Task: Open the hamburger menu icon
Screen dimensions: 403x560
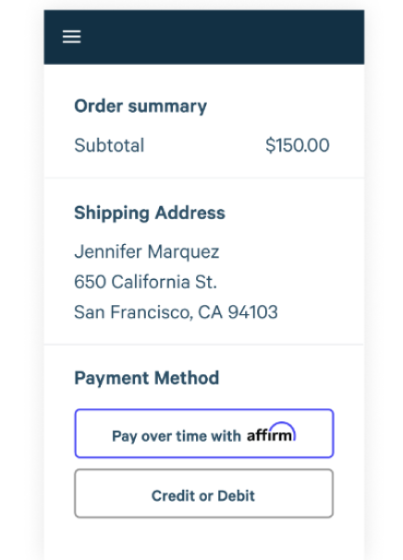Action: coord(71,37)
